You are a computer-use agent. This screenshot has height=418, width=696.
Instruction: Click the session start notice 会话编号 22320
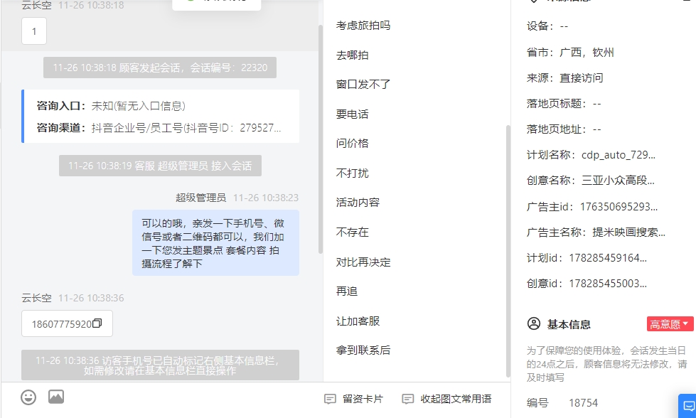coord(160,68)
